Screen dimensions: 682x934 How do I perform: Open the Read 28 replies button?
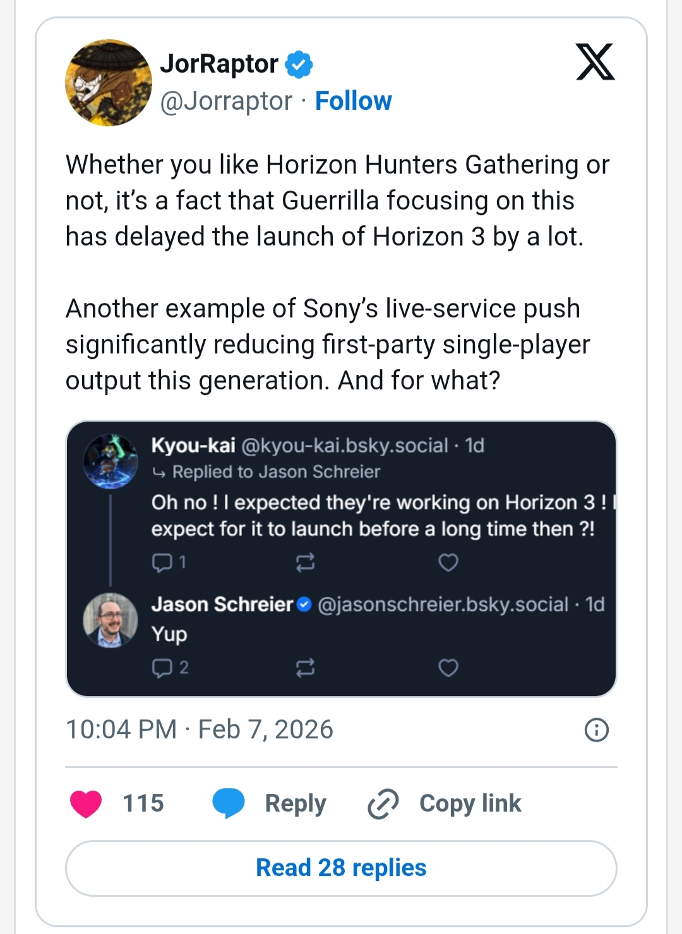click(341, 868)
